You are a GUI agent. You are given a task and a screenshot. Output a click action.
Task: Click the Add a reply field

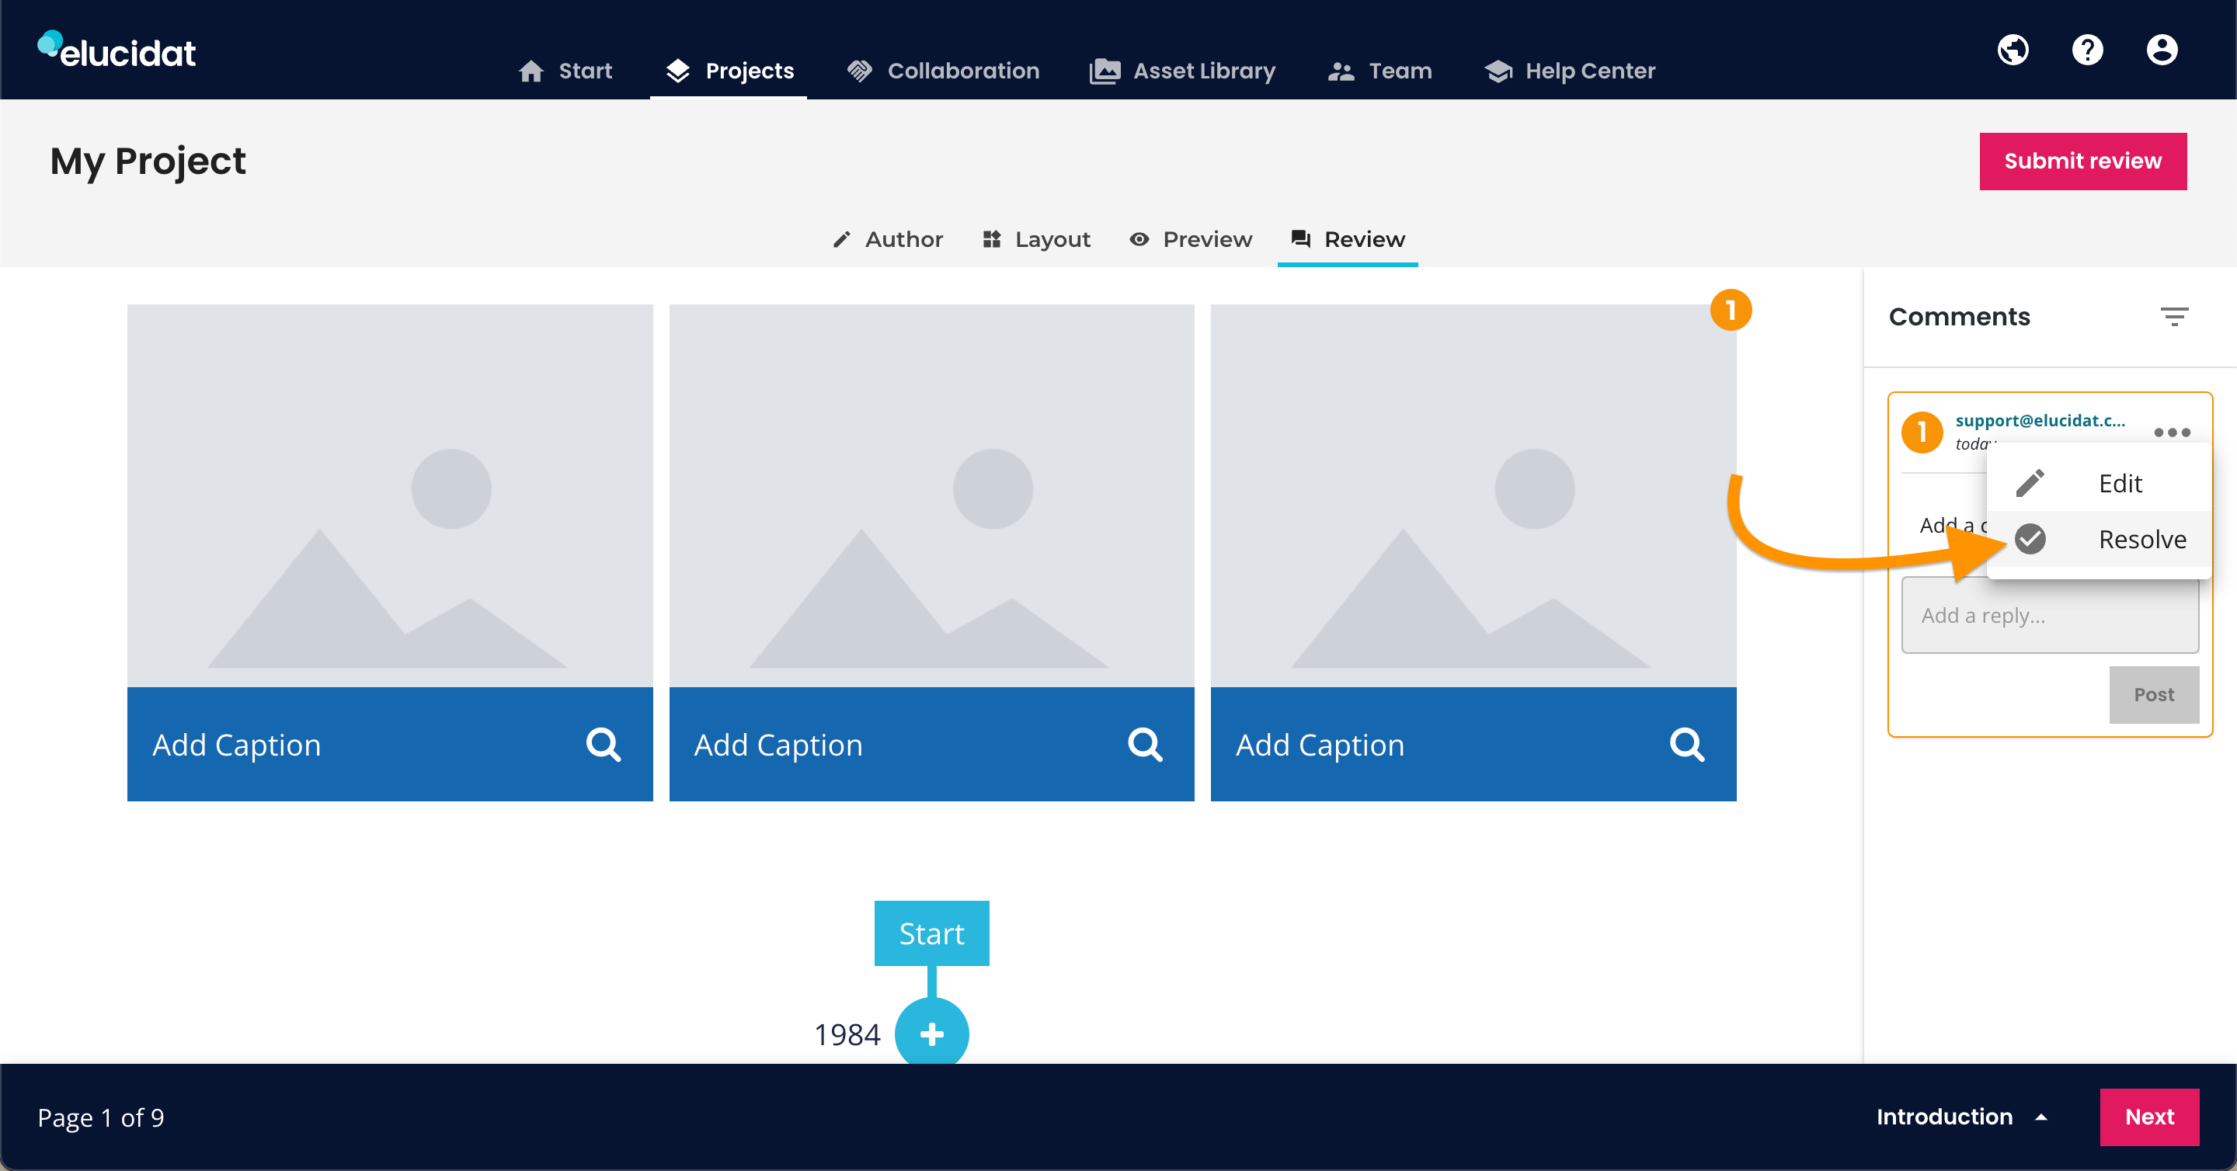(x=2051, y=616)
